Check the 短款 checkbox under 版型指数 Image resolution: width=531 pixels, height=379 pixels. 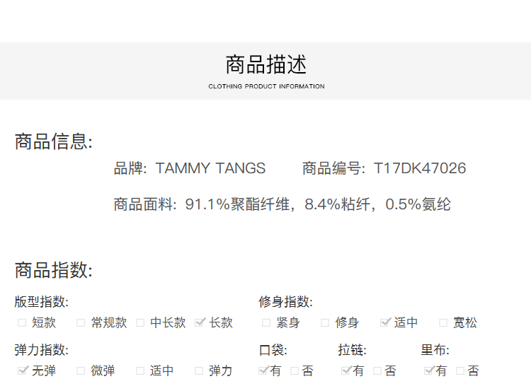coord(22,322)
